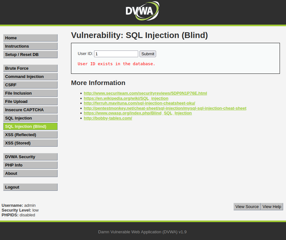
Task: Click the 'User ID exists in the database.' message
Action: [x=116, y=64]
